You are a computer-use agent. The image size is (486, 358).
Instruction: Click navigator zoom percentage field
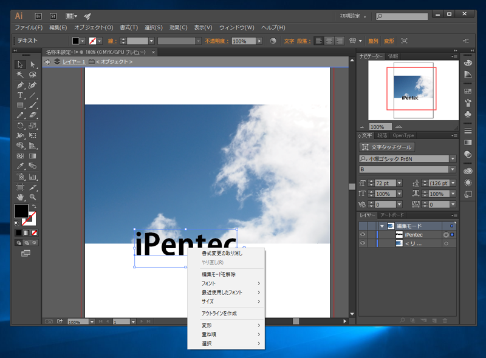pos(380,127)
